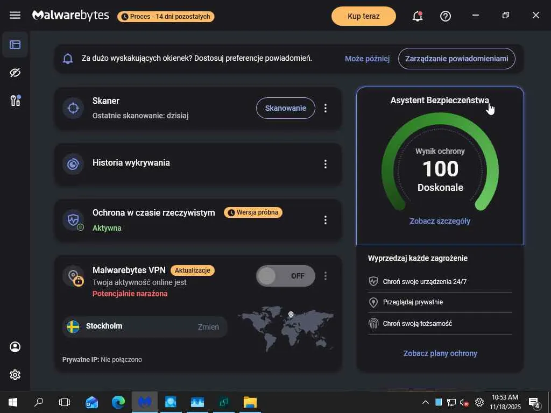Open Zobacz szczegóły link
The height and width of the screenshot is (413, 551).
(440, 221)
